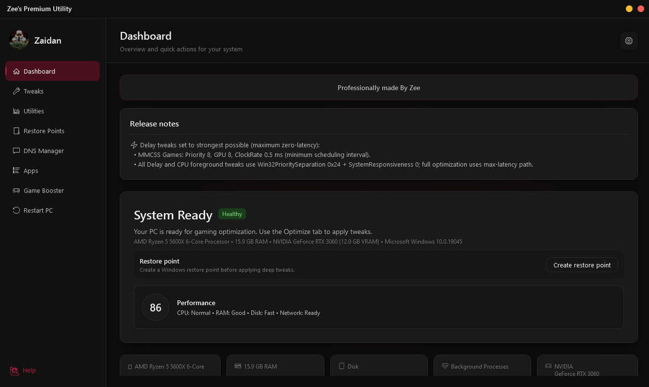
Task: Click the System Ready heading
Action: 173,215
